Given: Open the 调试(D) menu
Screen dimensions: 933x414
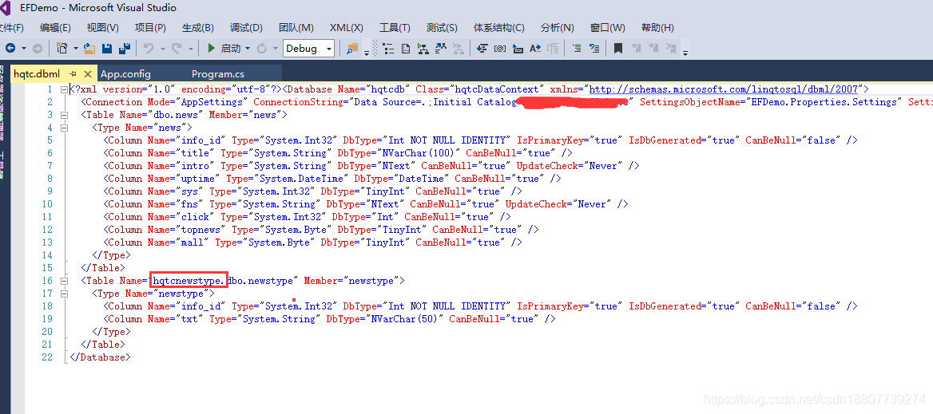Looking at the screenshot, I should click(246, 28).
